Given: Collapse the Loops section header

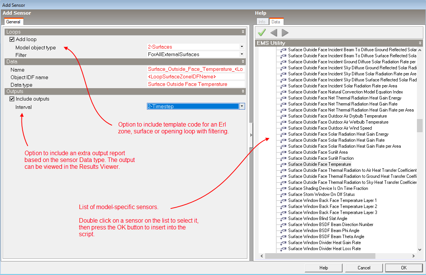Looking at the screenshot, I should point(243,32).
